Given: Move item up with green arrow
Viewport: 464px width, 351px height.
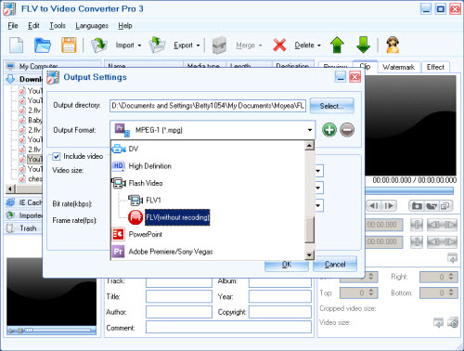Looking at the screenshot, I should point(337,45).
